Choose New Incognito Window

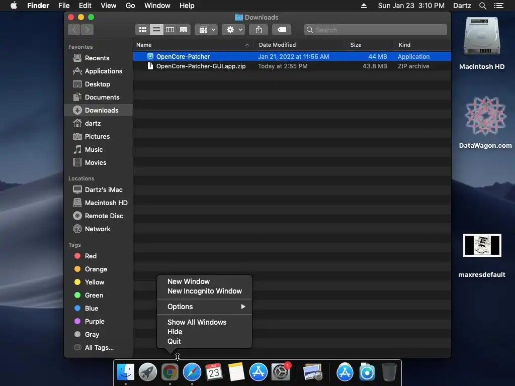[x=204, y=291]
